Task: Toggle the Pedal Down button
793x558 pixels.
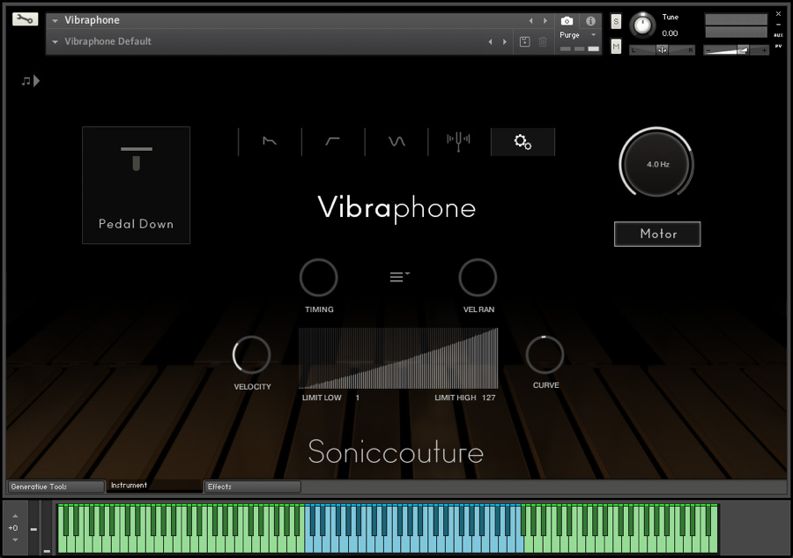Action: [136, 185]
